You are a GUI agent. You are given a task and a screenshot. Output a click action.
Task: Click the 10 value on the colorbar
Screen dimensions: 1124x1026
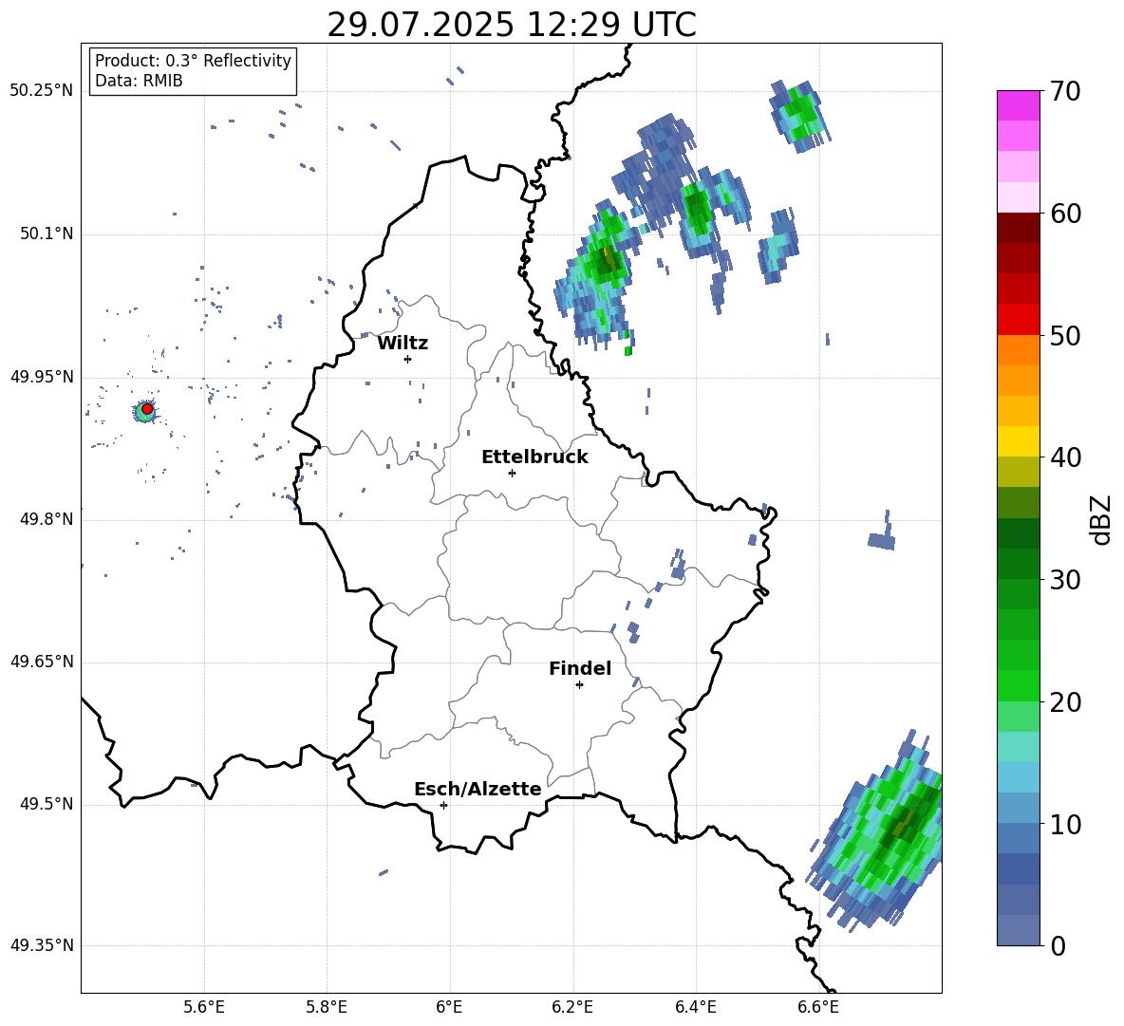point(1065,824)
